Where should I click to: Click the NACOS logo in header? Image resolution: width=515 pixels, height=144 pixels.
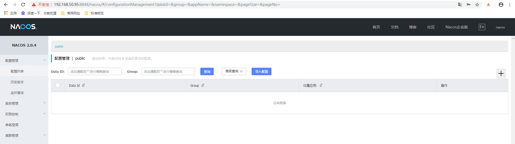coord(24,27)
